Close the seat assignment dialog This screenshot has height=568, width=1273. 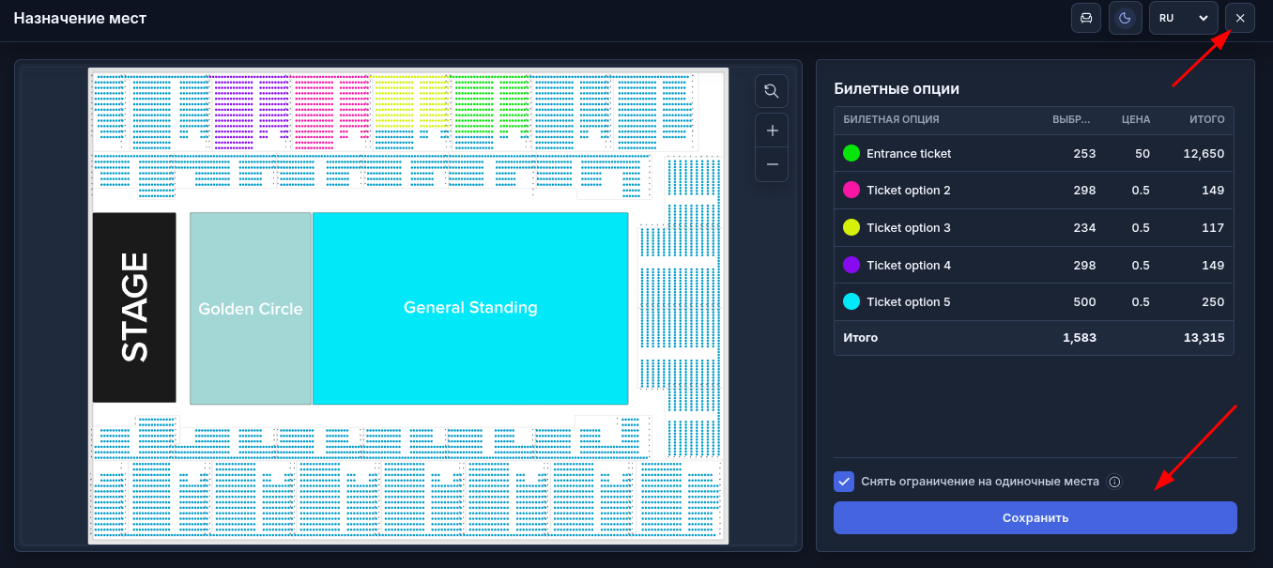1240,18
